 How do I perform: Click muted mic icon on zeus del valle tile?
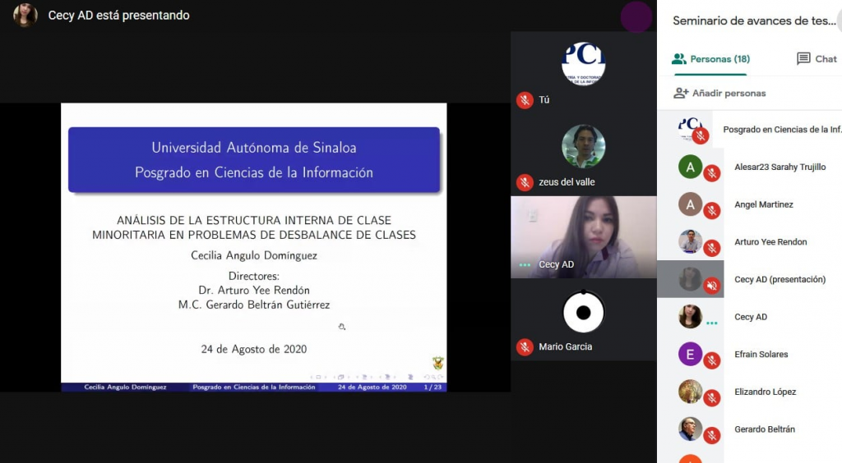pyautogui.click(x=525, y=183)
